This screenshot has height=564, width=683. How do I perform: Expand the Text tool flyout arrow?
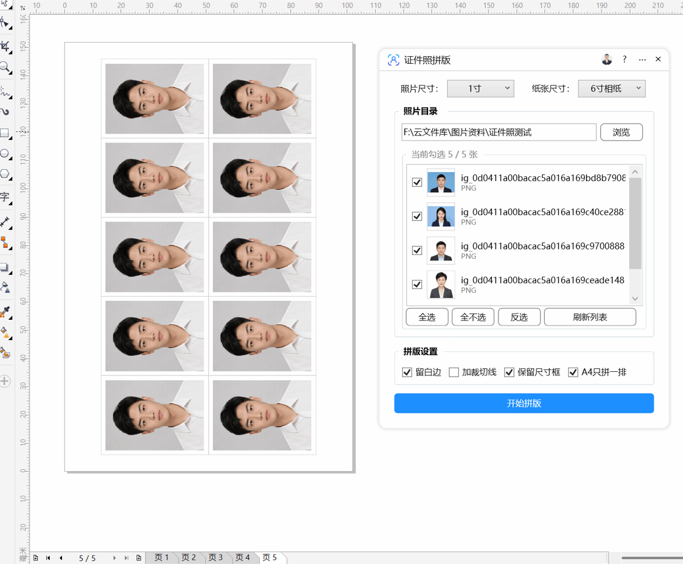[11, 203]
